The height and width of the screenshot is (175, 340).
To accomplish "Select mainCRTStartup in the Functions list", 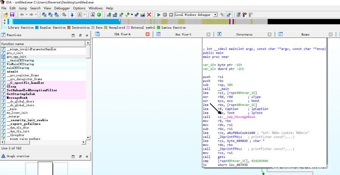I will [18, 68].
